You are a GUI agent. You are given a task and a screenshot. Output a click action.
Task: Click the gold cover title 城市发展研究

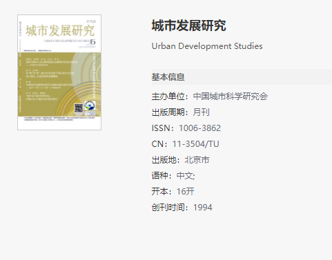60,31
